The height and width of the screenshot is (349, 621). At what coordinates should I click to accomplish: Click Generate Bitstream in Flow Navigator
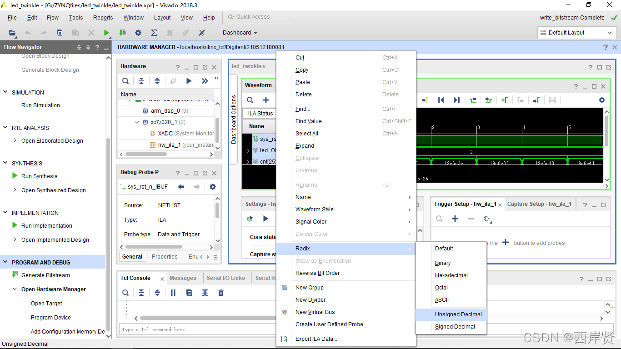coord(45,275)
